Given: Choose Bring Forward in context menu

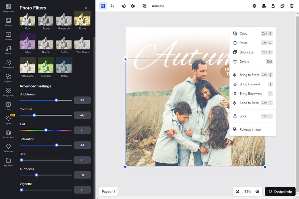Looking at the screenshot, I should tap(253, 84).
